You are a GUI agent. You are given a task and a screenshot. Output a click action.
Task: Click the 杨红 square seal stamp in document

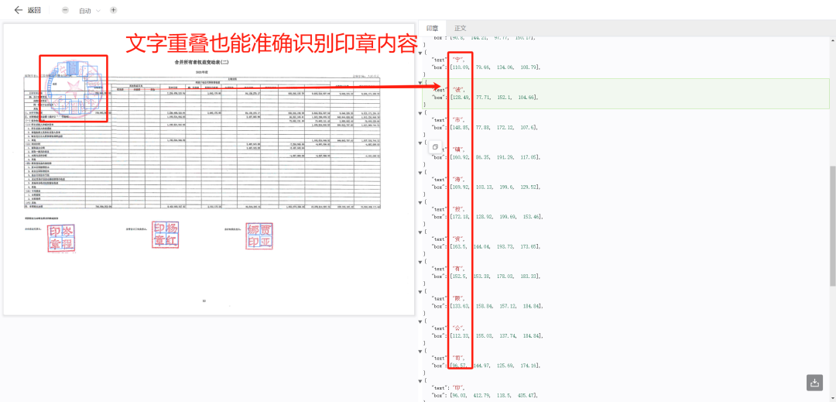point(166,235)
